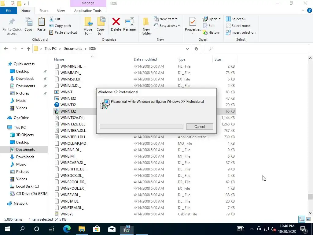313x235 pixels.
Task: Select CD Drive (D:) GRTM in sidebar
Action: pos(28,194)
